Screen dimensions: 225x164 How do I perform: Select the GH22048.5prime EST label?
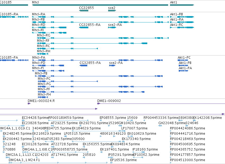pyautogui.click(x=172, y=123)
